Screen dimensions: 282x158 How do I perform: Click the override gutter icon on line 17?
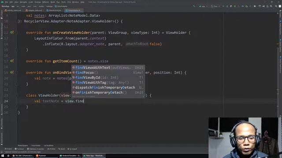[12, 61]
